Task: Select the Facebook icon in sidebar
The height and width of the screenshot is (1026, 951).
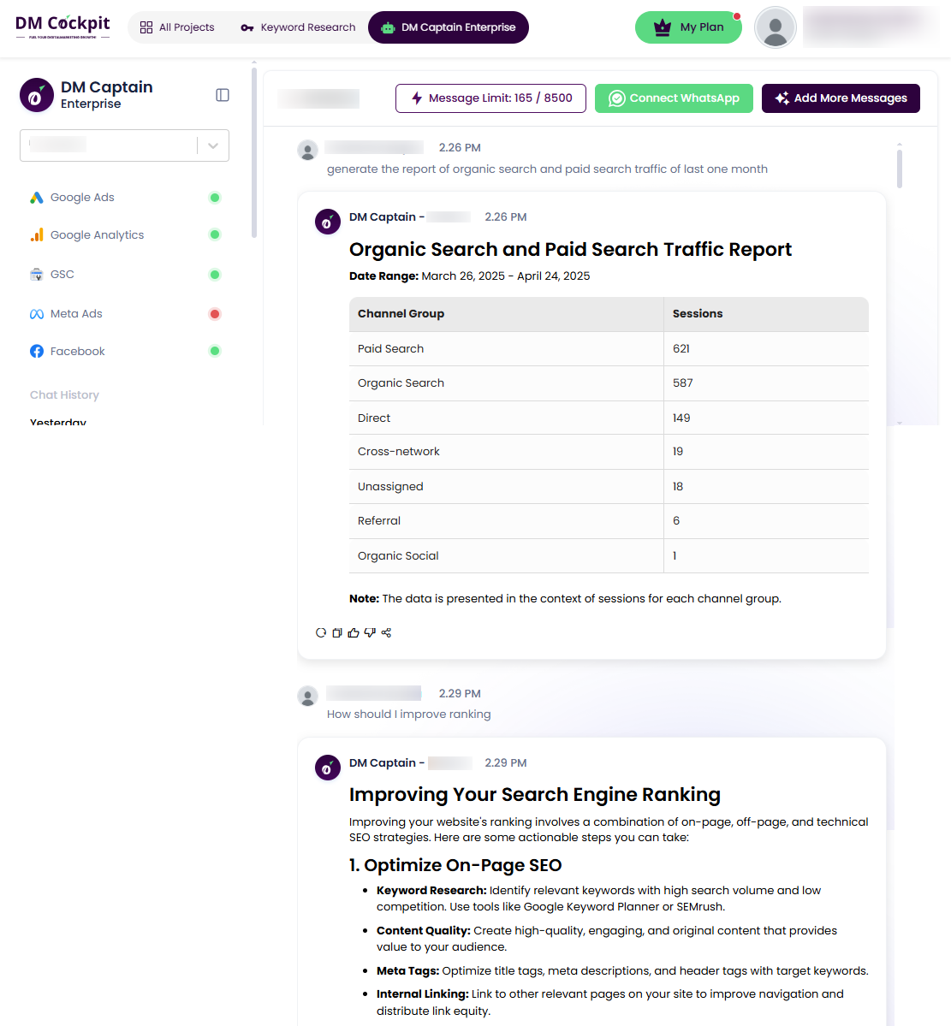Action: [x=37, y=352]
